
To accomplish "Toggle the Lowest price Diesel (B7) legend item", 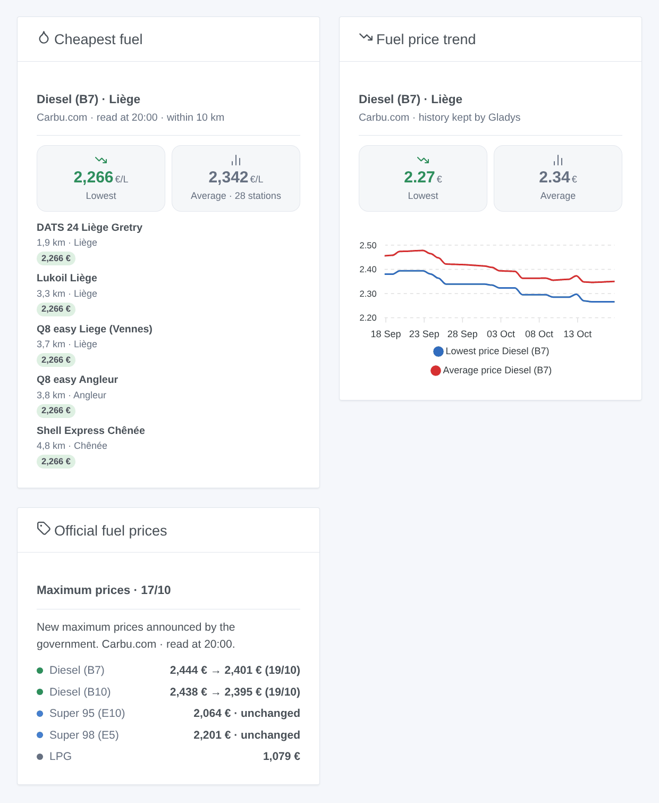I will [492, 351].
